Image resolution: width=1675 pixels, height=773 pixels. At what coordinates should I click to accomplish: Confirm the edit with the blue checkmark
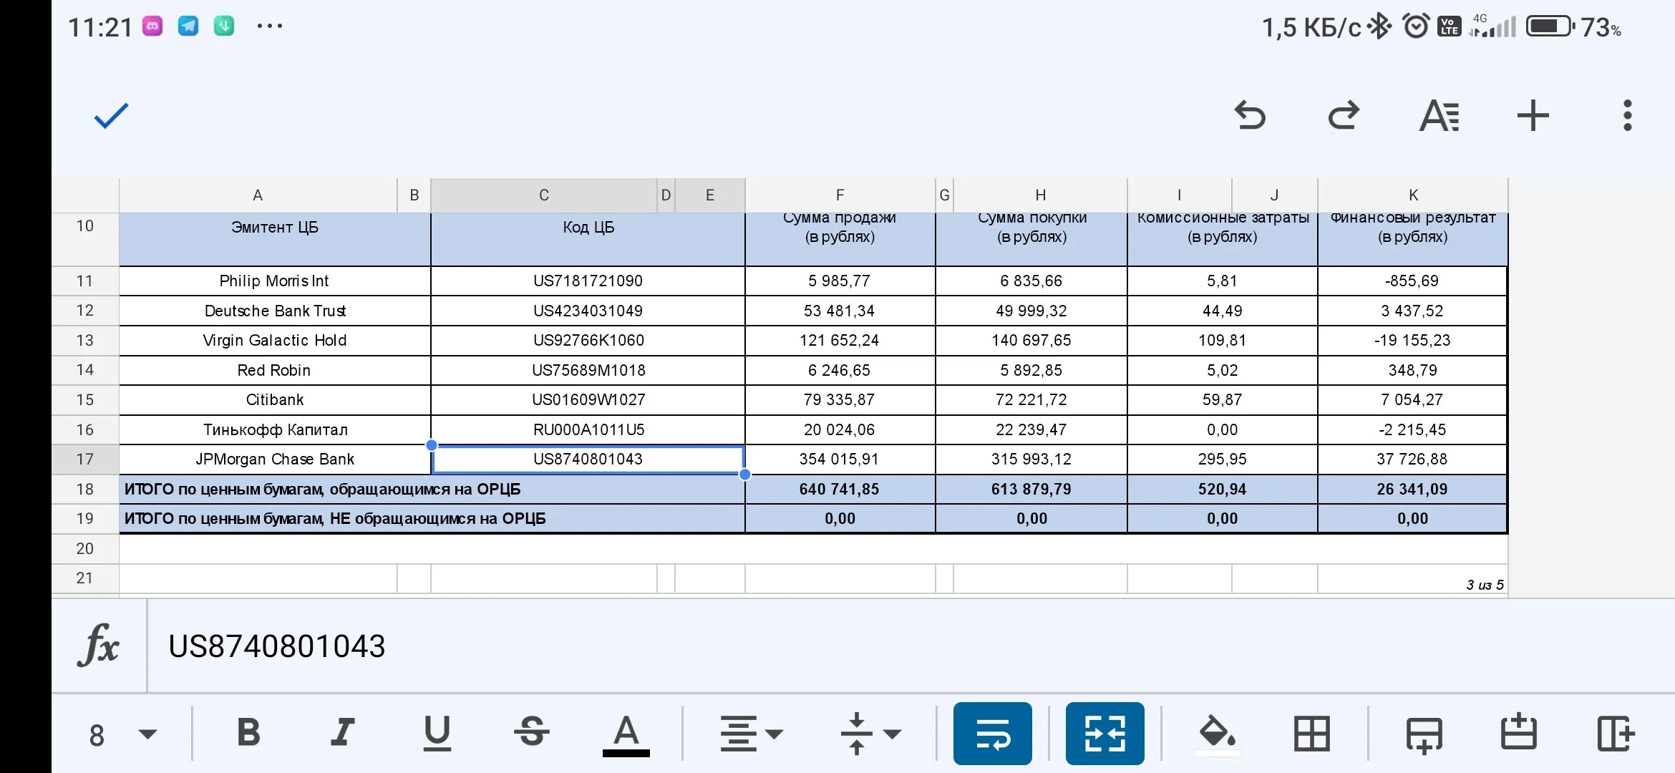click(x=111, y=115)
